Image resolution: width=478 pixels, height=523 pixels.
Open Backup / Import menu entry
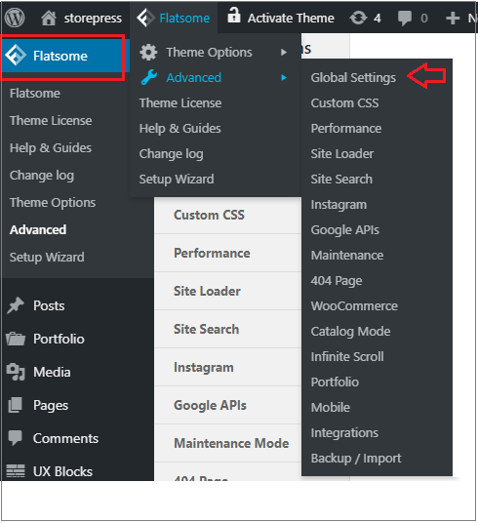point(356,459)
